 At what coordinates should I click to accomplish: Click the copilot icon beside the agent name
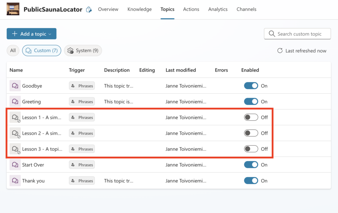[89, 10]
